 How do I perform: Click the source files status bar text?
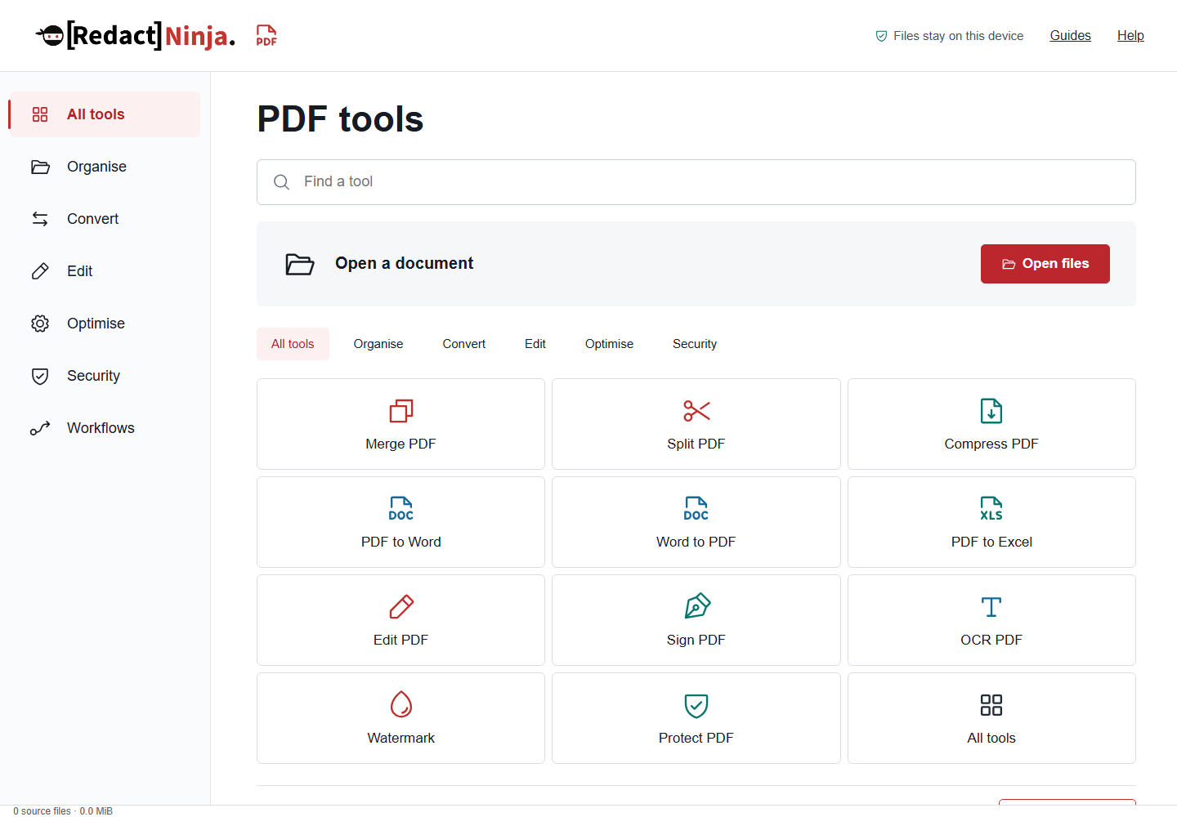coord(63,811)
